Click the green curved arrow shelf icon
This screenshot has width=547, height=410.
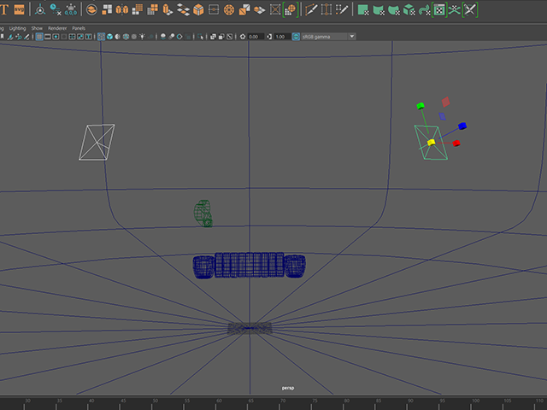(424, 9)
